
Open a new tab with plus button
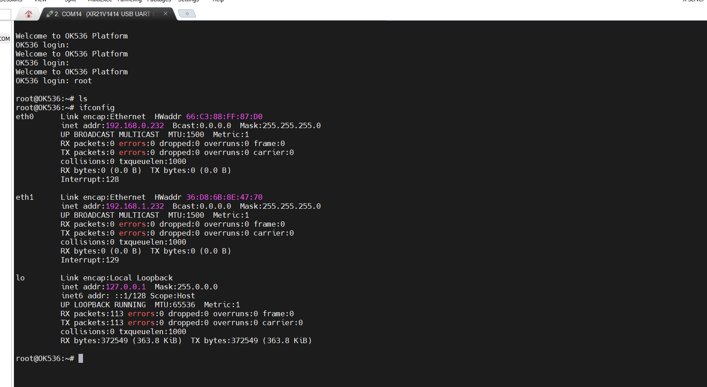point(187,14)
